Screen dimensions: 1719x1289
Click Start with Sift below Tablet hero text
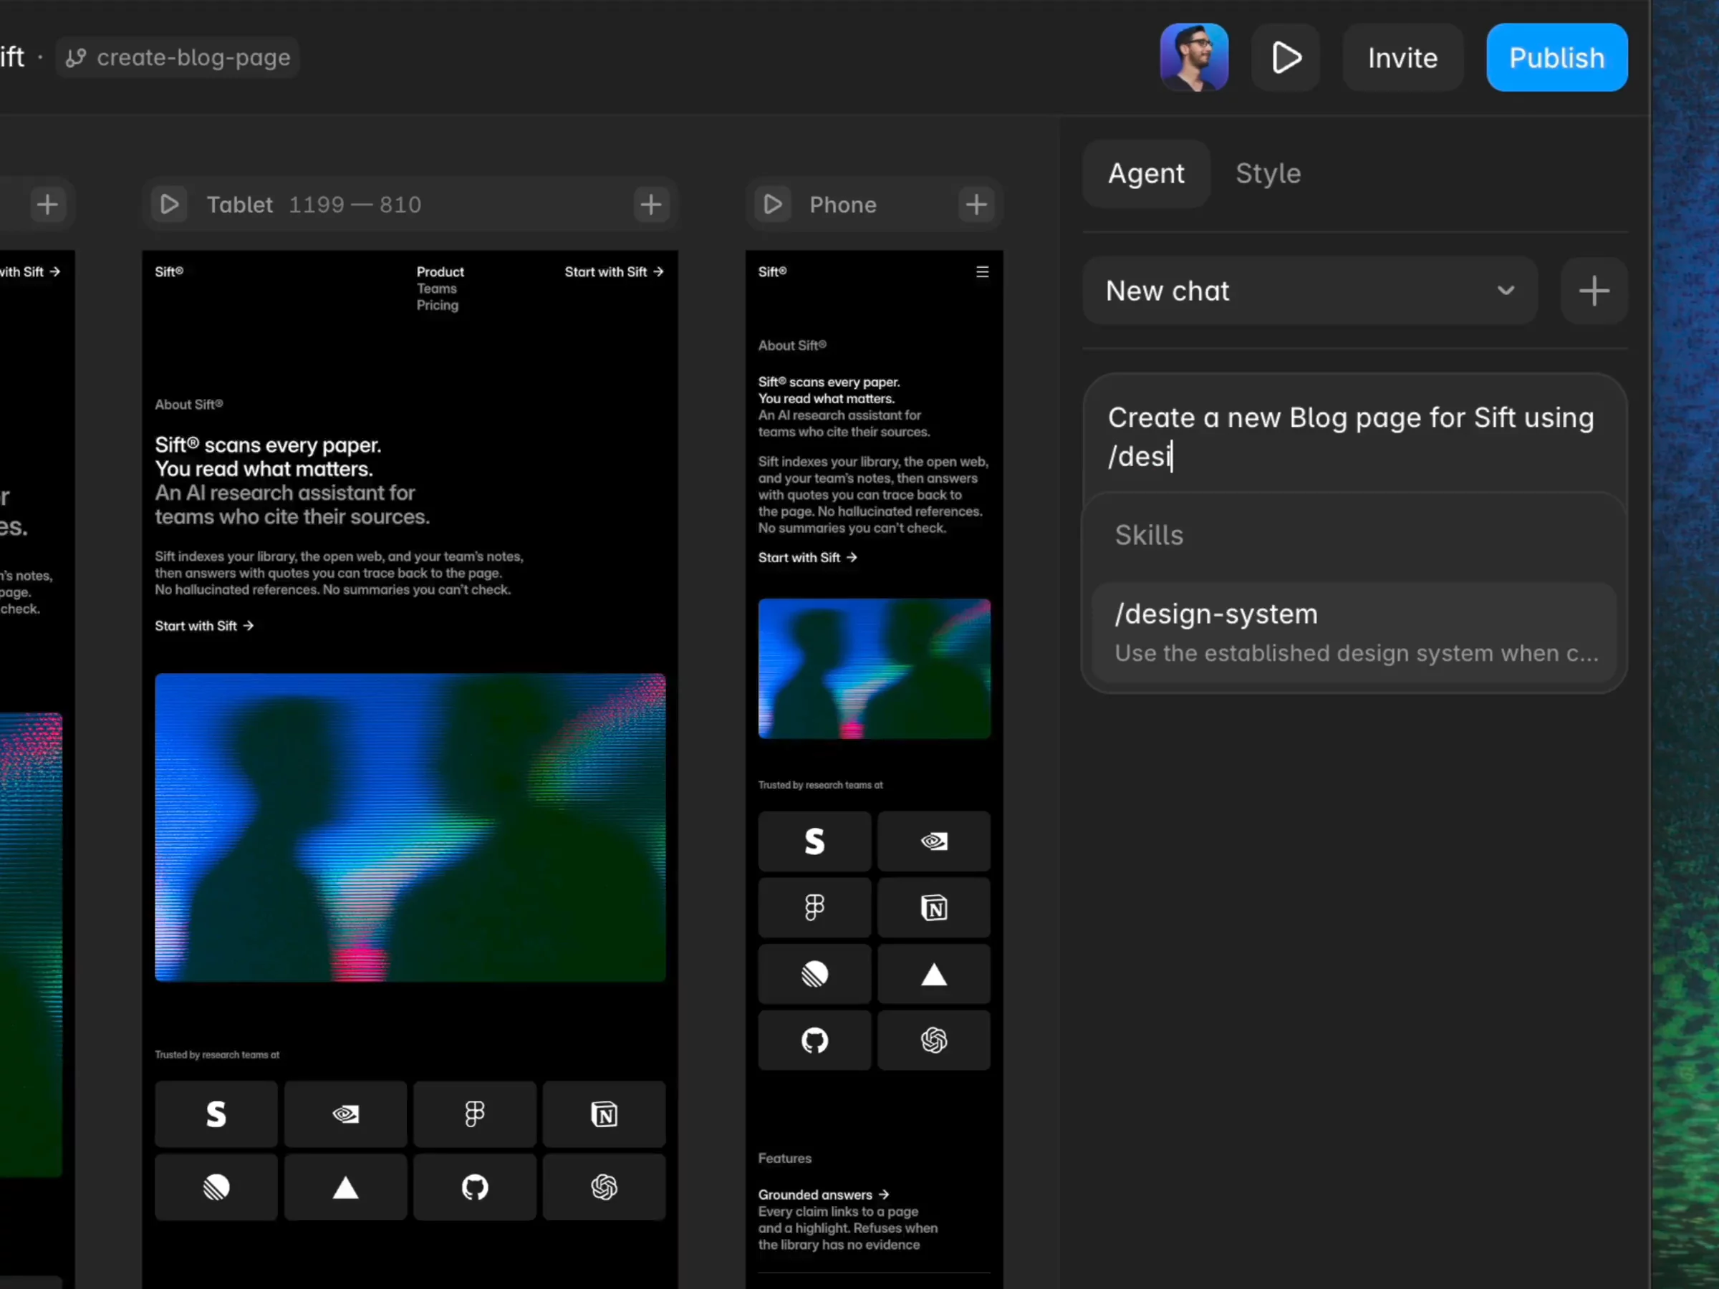click(204, 627)
